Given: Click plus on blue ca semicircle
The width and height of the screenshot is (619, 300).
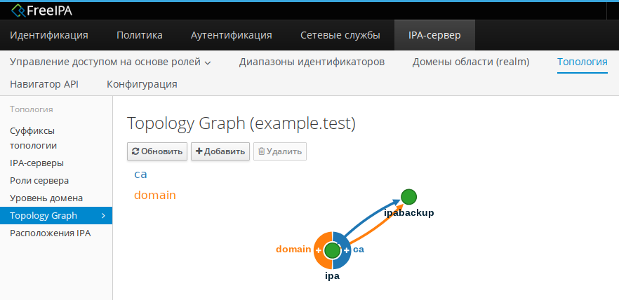Looking at the screenshot, I should pyautogui.click(x=346, y=250).
